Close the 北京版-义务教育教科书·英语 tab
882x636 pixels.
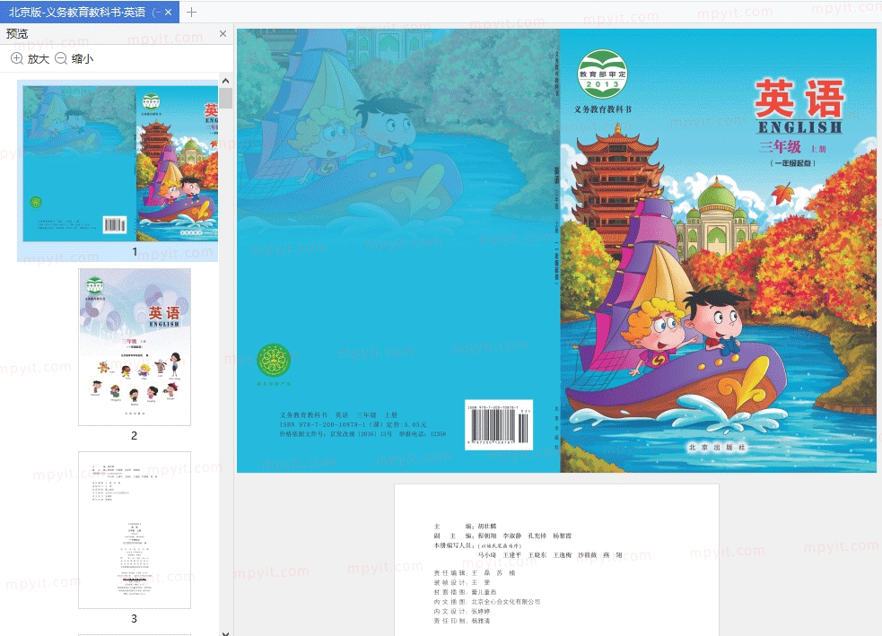click(x=168, y=12)
